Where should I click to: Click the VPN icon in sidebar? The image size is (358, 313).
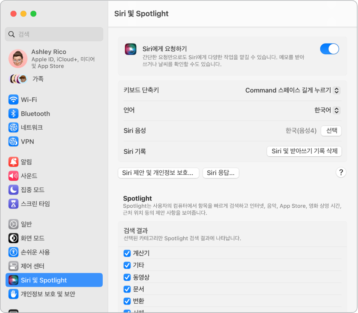pos(13,142)
